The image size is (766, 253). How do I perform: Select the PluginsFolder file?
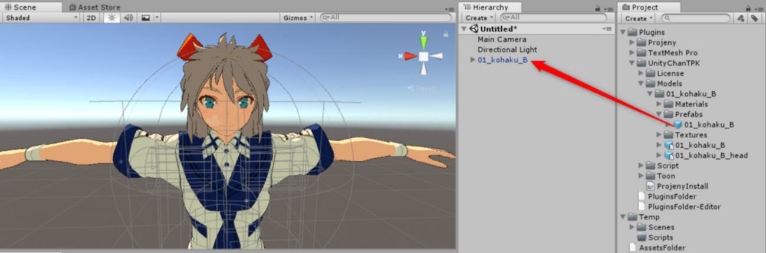[672, 197]
